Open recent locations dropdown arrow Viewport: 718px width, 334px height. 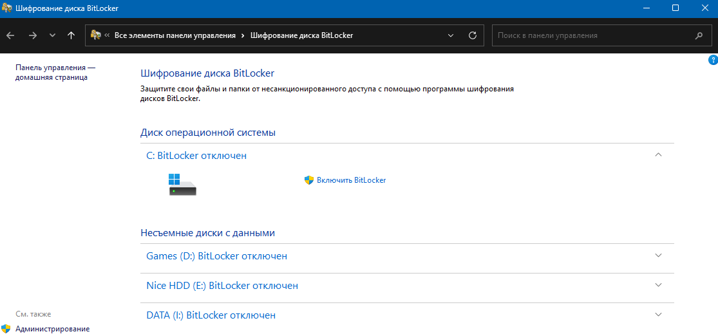[x=52, y=35]
